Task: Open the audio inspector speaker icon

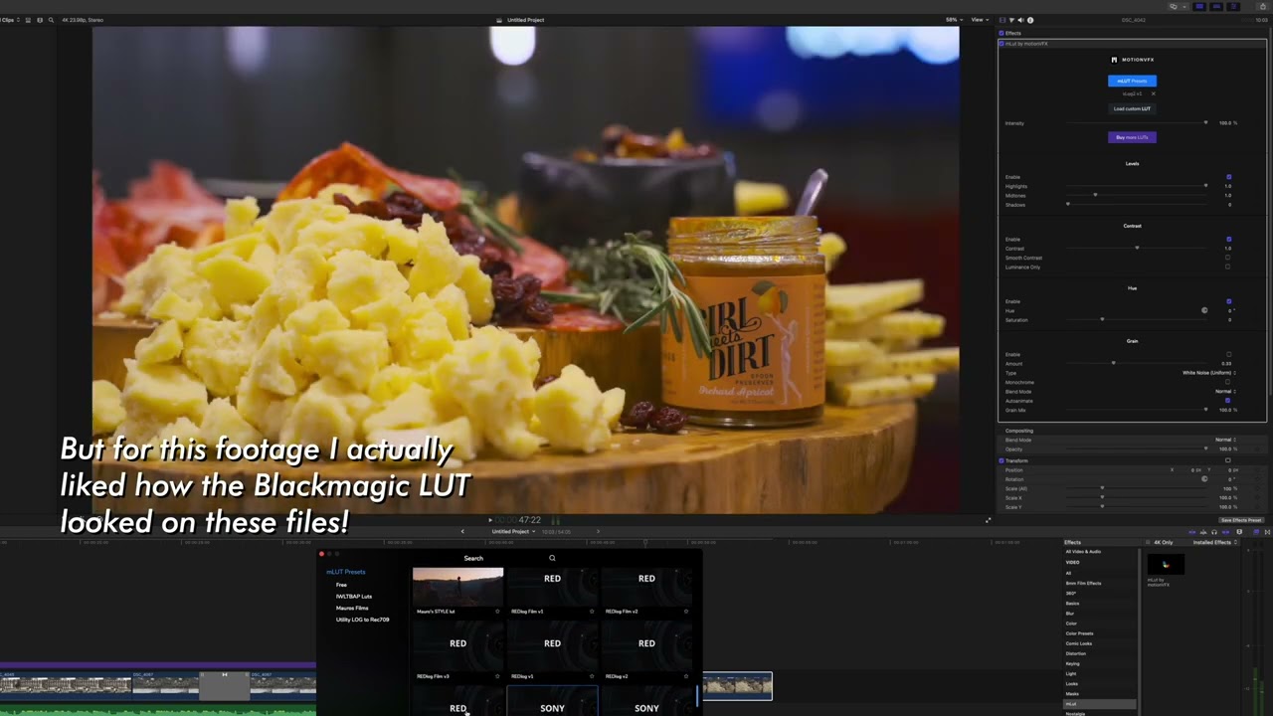Action: [x=1020, y=20]
